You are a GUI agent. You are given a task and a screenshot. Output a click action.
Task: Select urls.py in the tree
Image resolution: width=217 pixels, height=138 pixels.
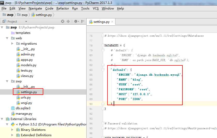tap(23, 97)
